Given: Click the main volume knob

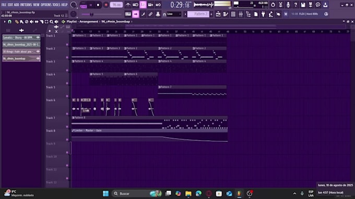Looking at the screenshot, I should (x=74, y=5).
